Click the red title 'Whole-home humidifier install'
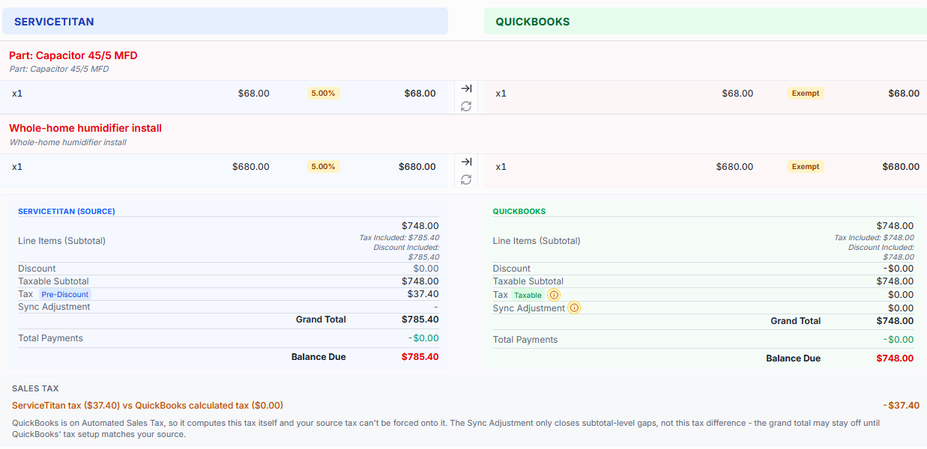 pos(85,128)
